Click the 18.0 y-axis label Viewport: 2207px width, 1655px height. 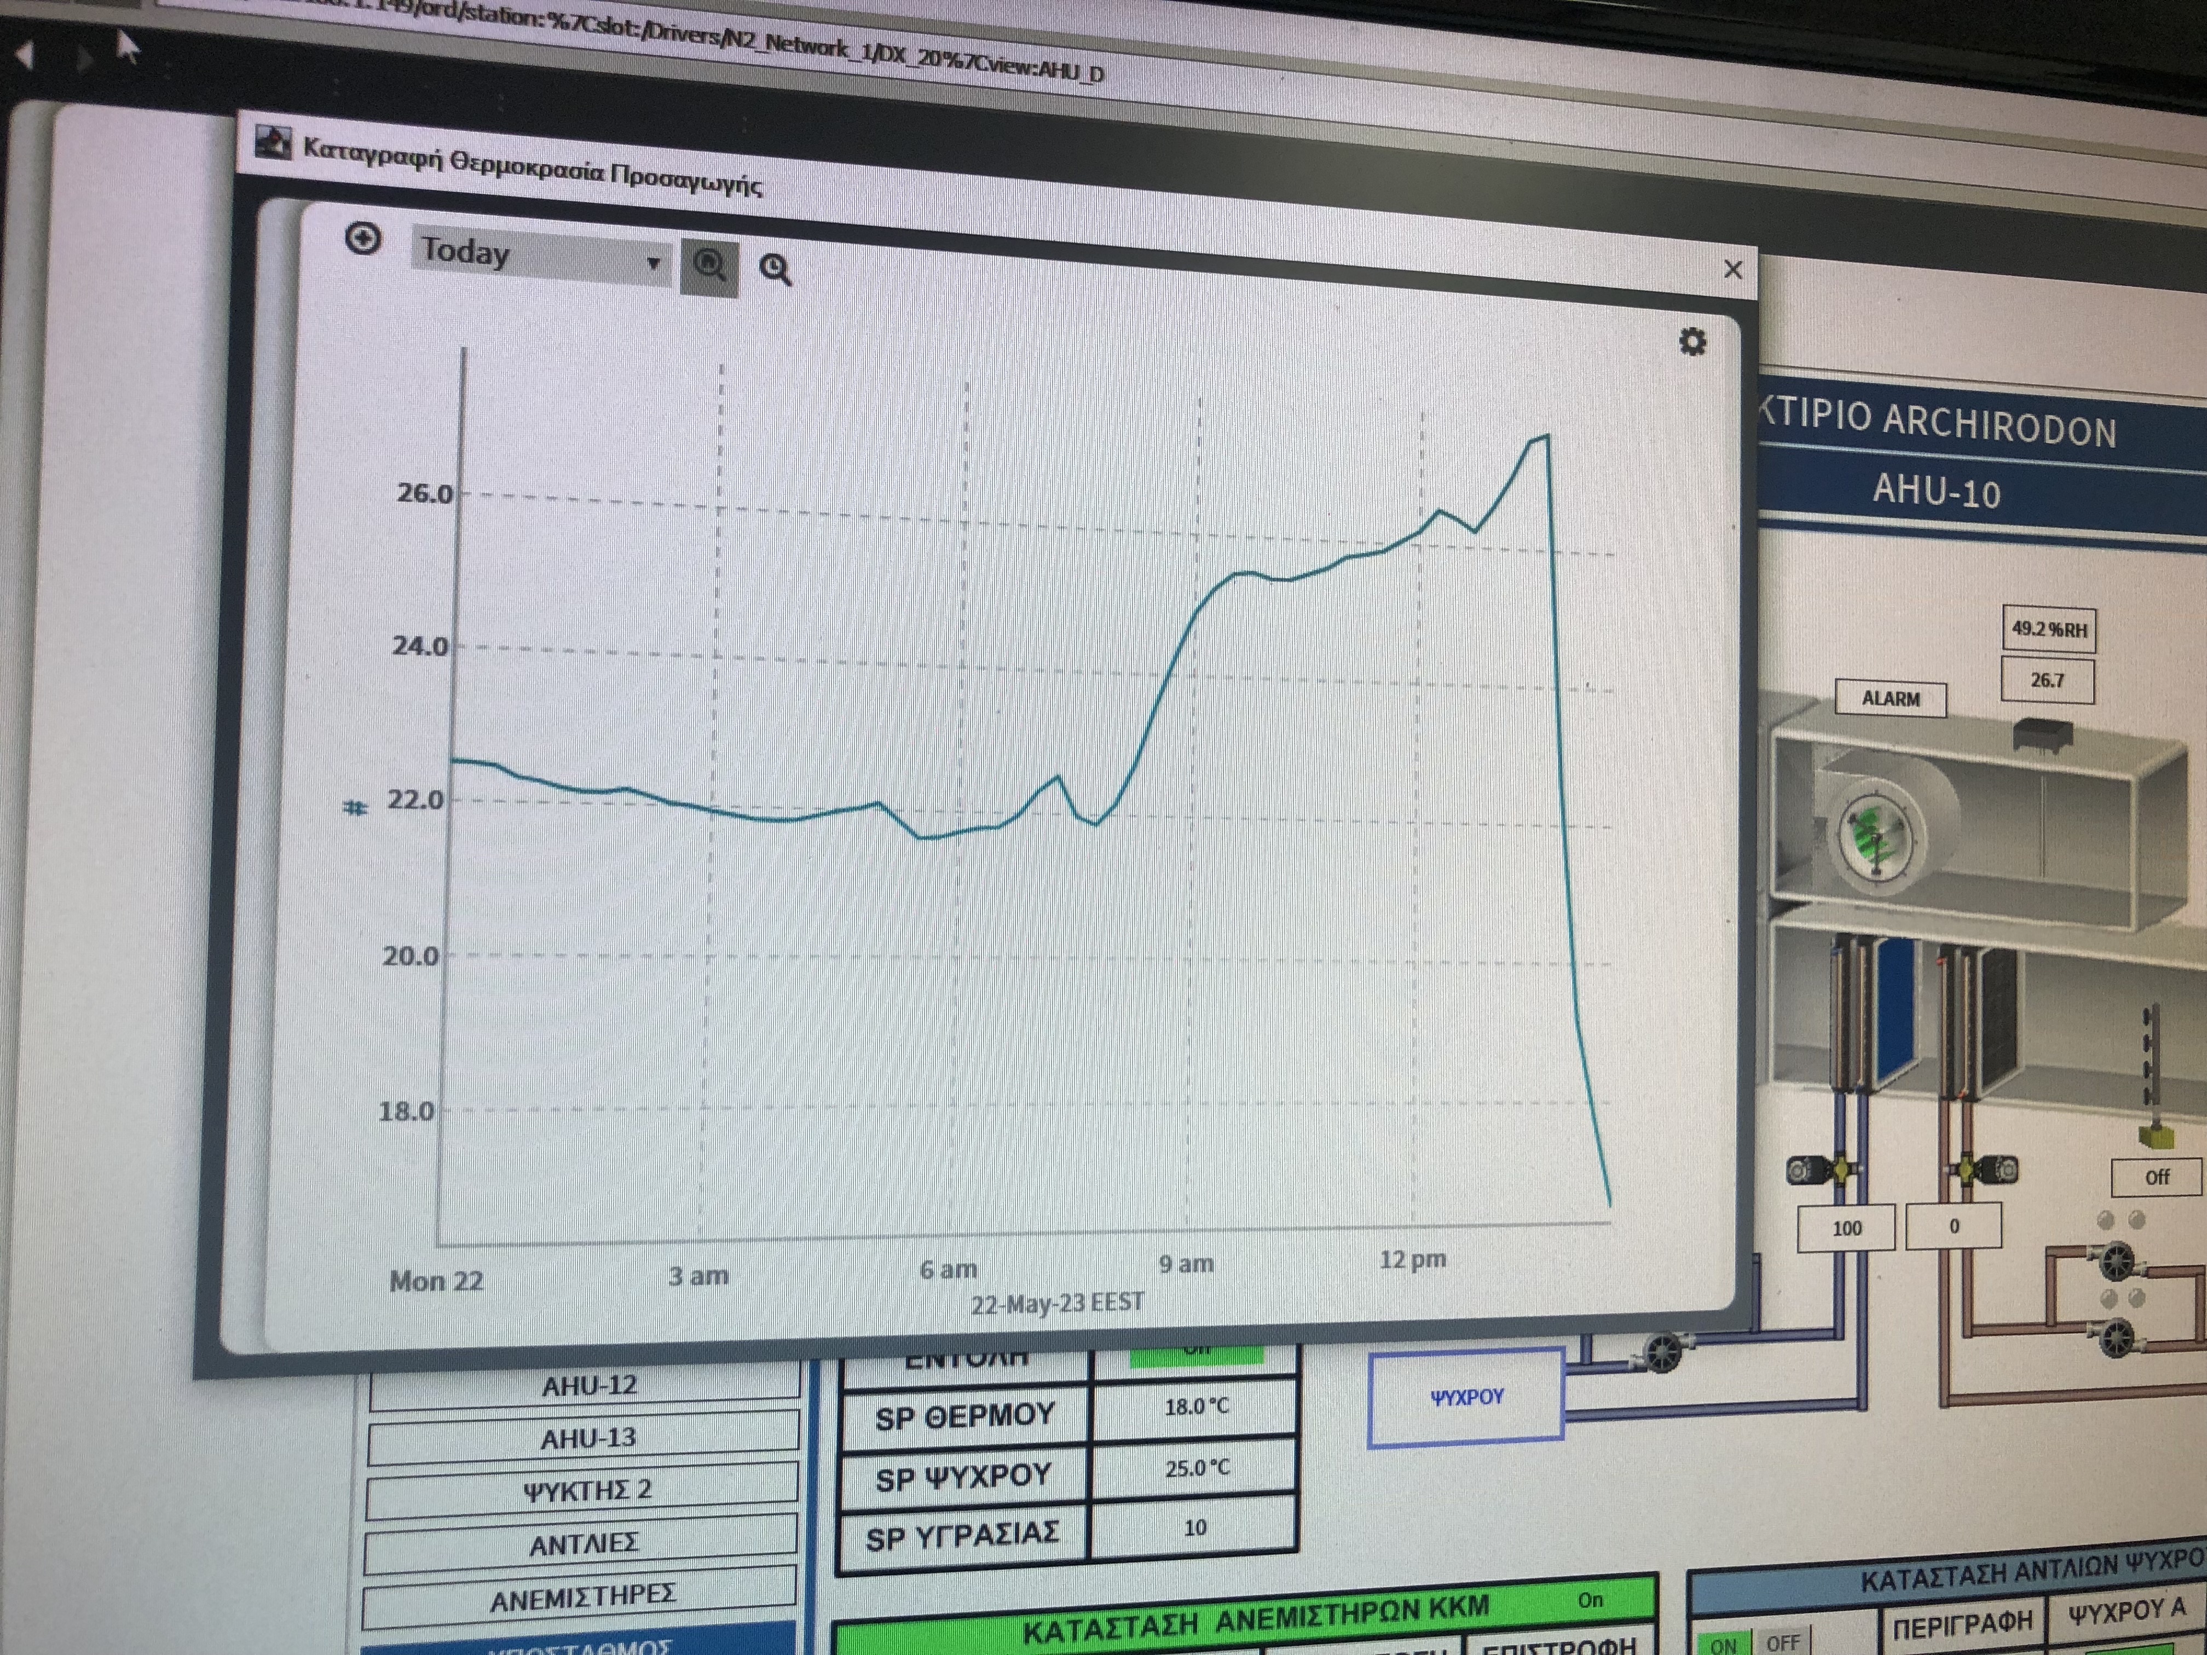[x=406, y=1112]
